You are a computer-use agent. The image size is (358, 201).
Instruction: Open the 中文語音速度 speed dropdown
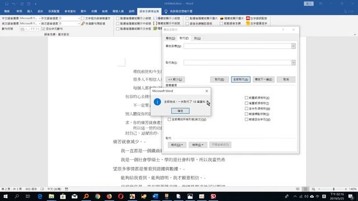click(79, 18)
